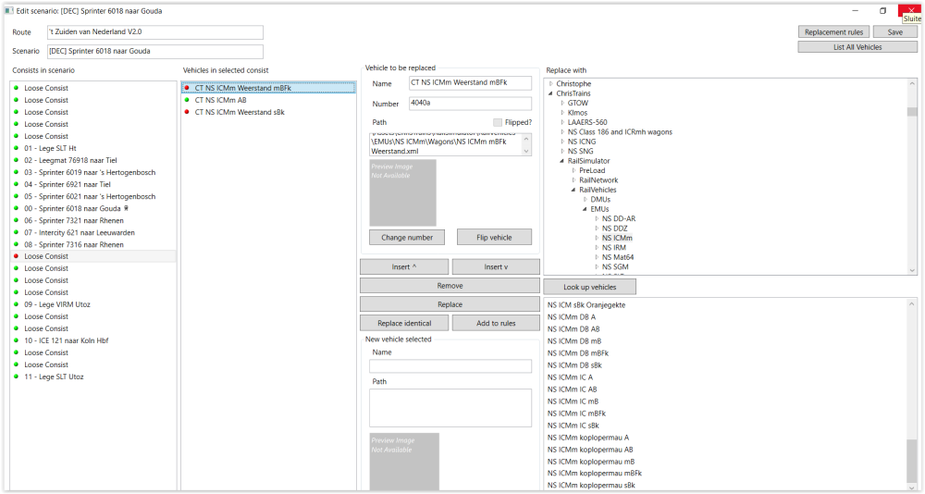Collapse the ChrisTrains tree node
The height and width of the screenshot is (494, 925).
(551, 93)
